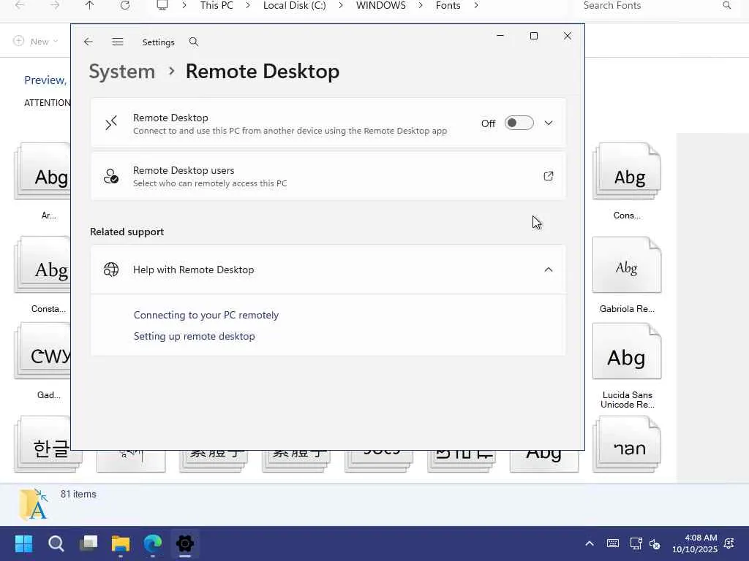749x561 pixels.
Task: Click the System breadcrumb
Action: [x=122, y=72]
